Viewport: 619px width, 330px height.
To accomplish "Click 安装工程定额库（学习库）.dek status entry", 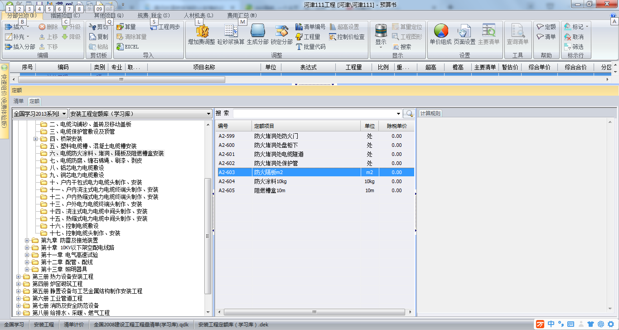I will tap(233, 325).
